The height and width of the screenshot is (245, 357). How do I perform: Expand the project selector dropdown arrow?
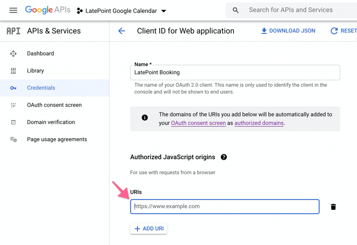pyautogui.click(x=164, y=11)
